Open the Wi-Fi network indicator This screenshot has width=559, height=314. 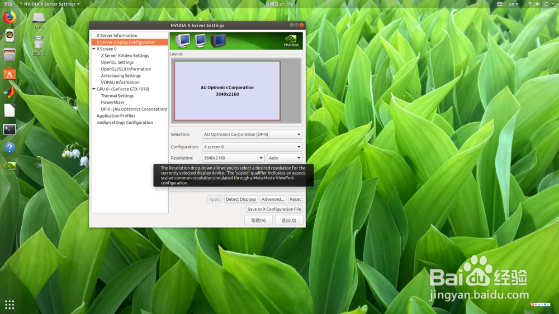coord(530,4)
